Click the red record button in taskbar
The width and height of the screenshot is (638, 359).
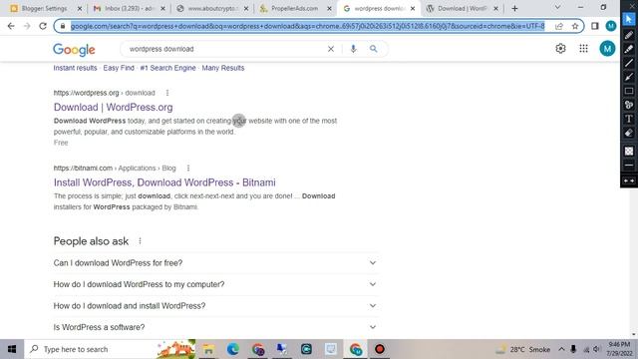(x=380, y=349)
